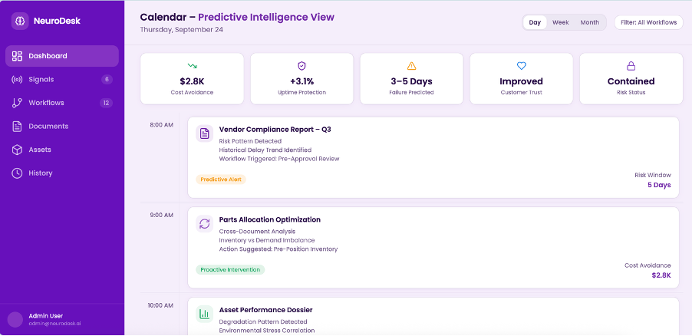692x336 pixels.
Task: Click the bar chart icon on Asset Performance Dossier
Action: click(x=205, y=314)
